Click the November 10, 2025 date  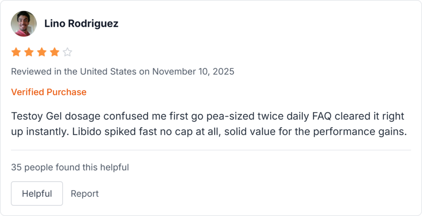193,71
